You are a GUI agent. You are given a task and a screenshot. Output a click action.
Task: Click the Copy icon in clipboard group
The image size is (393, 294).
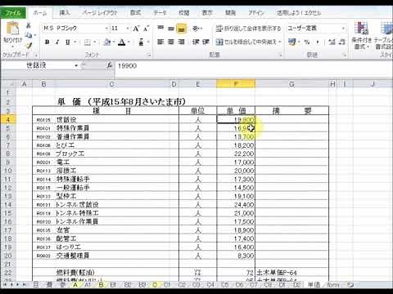pos(29,35)
